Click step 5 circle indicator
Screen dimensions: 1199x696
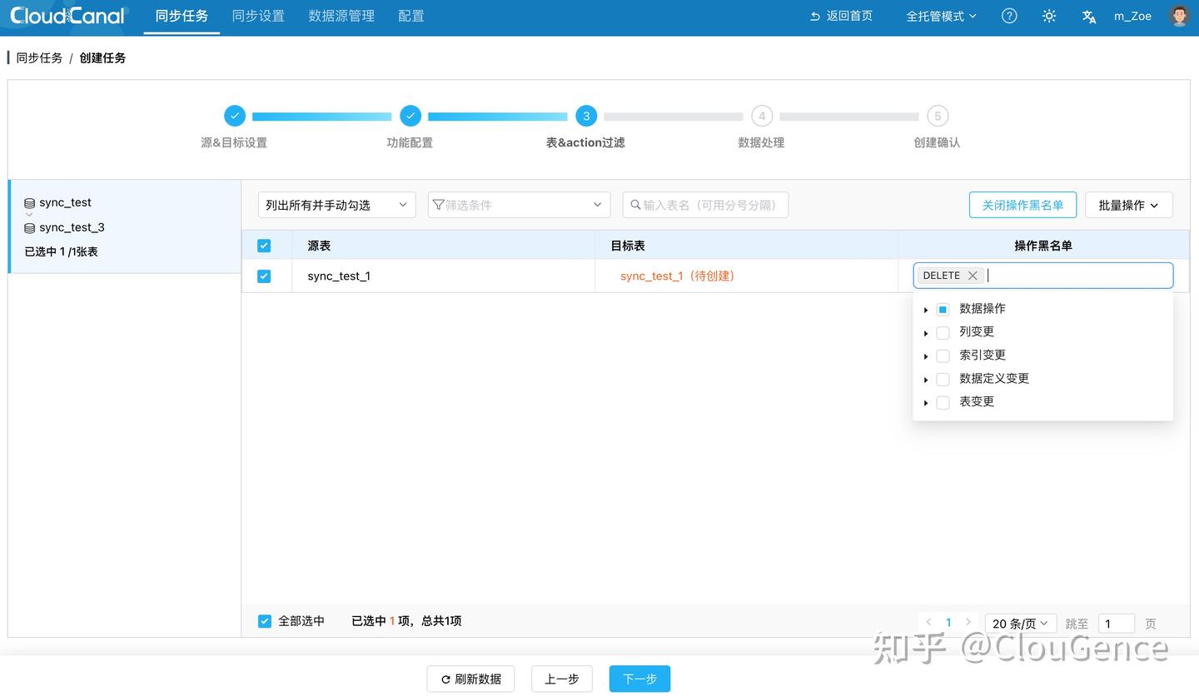[x=938, y=116]
